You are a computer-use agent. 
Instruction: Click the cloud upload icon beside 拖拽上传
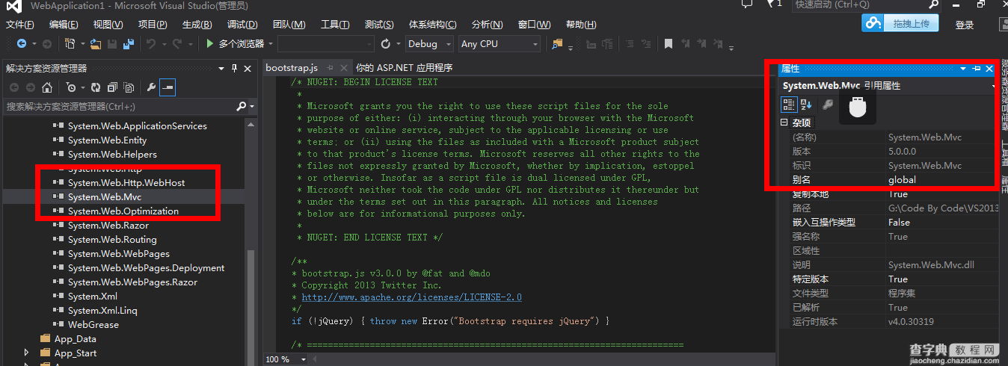pyautogui.click(x=873, y=24)
